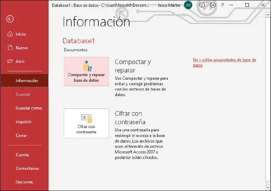Image resolution: width=271 pixels, height=191 pixels.
Task: Open the Imprimir page
Action: [24, 122]
